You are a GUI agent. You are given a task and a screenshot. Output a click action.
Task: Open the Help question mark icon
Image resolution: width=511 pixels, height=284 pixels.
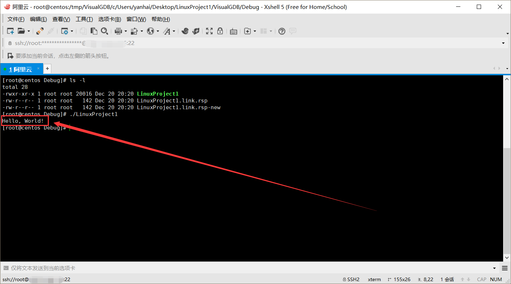[x=282, y=31]
